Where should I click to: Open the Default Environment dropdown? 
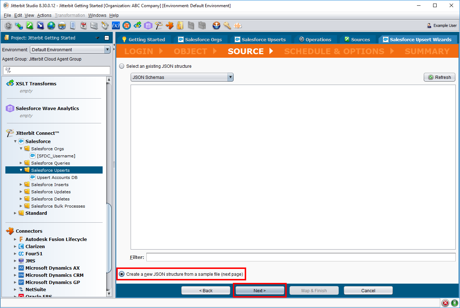pos(70,50)
